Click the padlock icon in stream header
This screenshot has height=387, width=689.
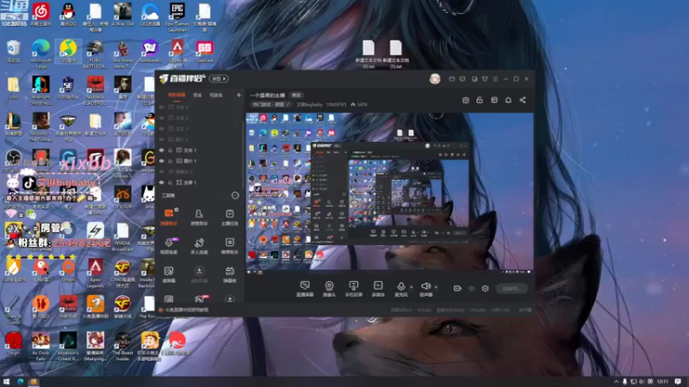[x=480, y=100]
